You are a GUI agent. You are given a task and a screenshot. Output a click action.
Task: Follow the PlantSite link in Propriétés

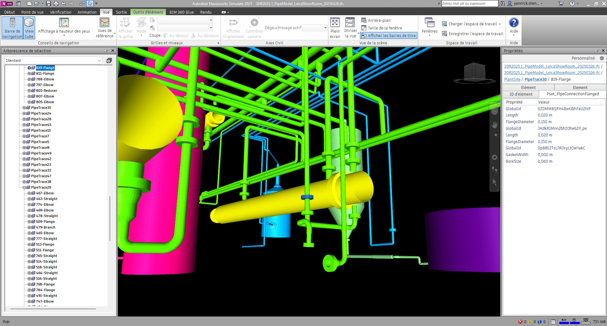click(512, 79)
